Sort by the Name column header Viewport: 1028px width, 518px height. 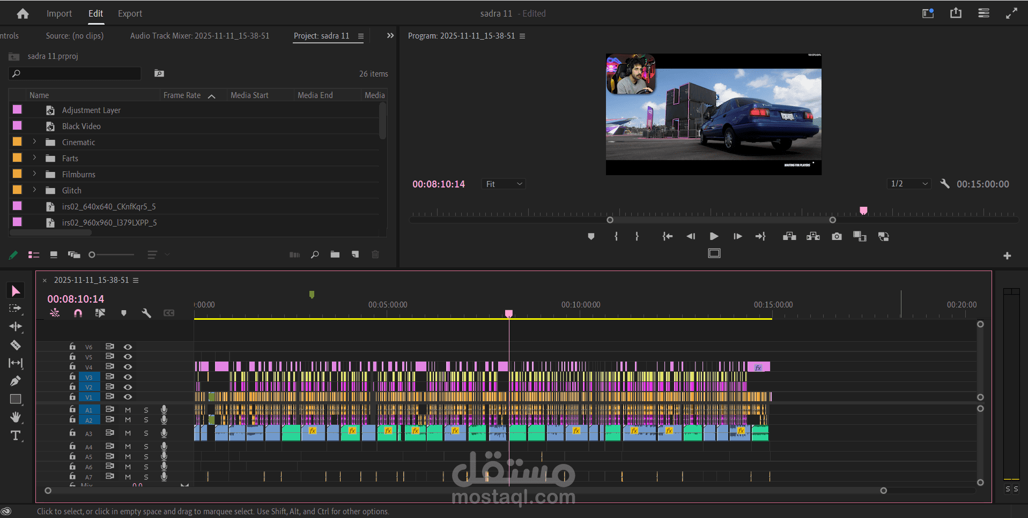click(x=39, y=95)
